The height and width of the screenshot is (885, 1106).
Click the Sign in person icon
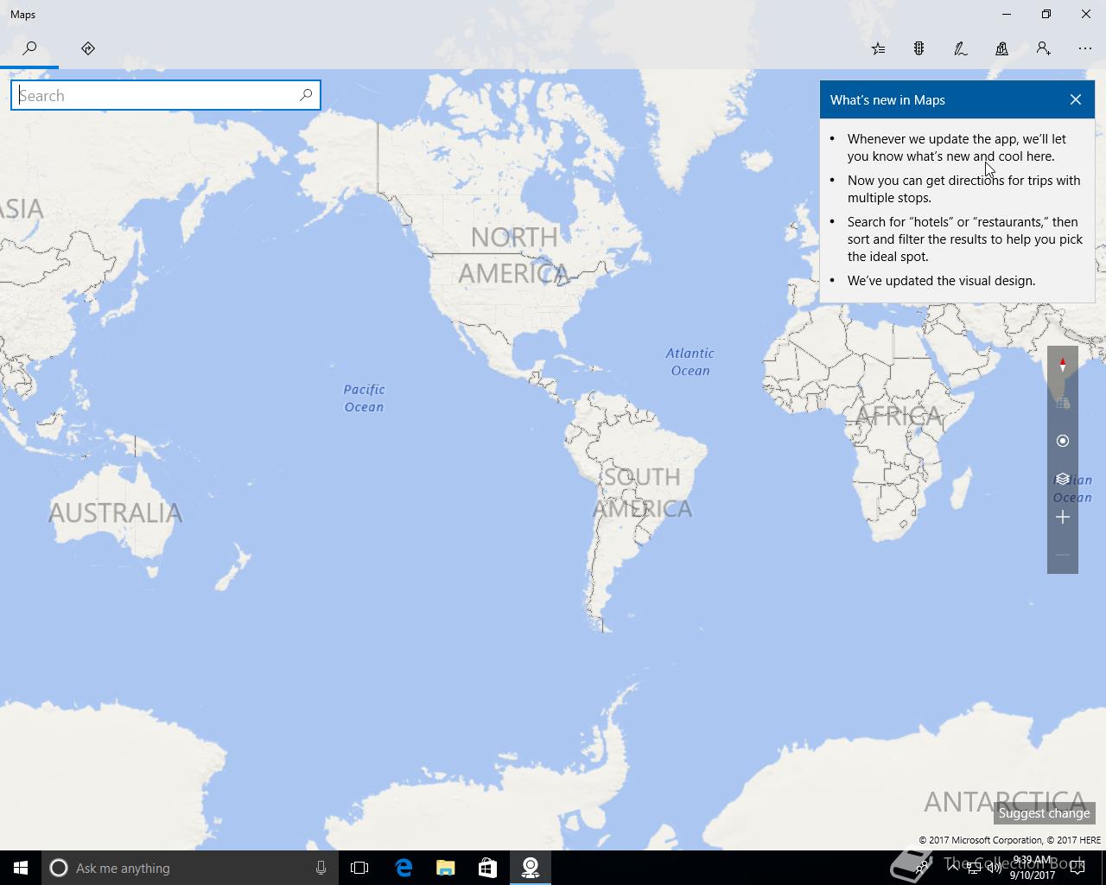point(1044,48)
